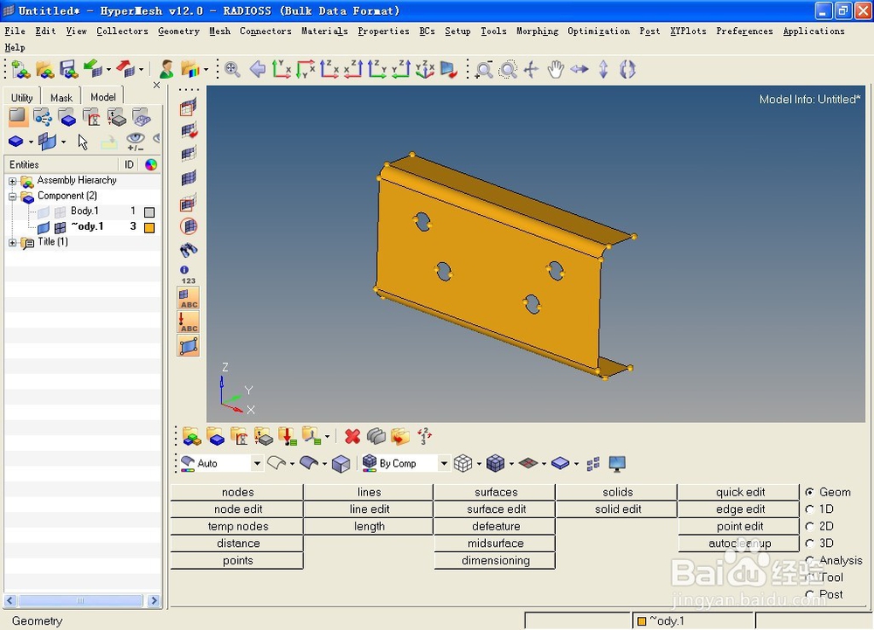This screenshot has width=874, height=630.
Task: Select the Geom panel radio button
Action: pos(809,492)
